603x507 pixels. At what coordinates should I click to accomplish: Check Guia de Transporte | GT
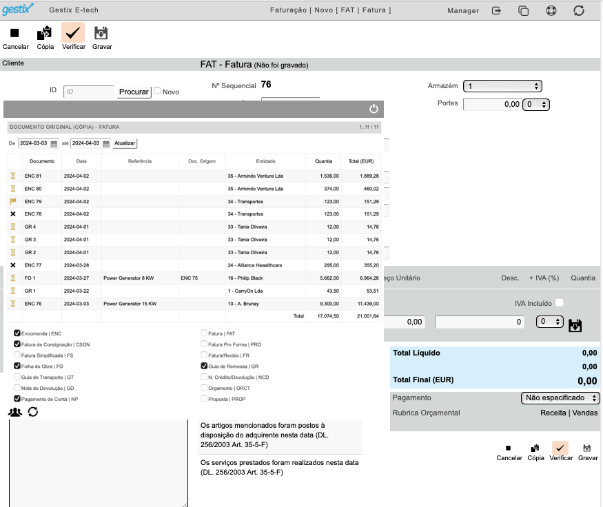point(17,377)
